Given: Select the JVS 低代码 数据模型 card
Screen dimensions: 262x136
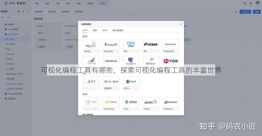Looking at the screenshot, I should tap(111, 83).
